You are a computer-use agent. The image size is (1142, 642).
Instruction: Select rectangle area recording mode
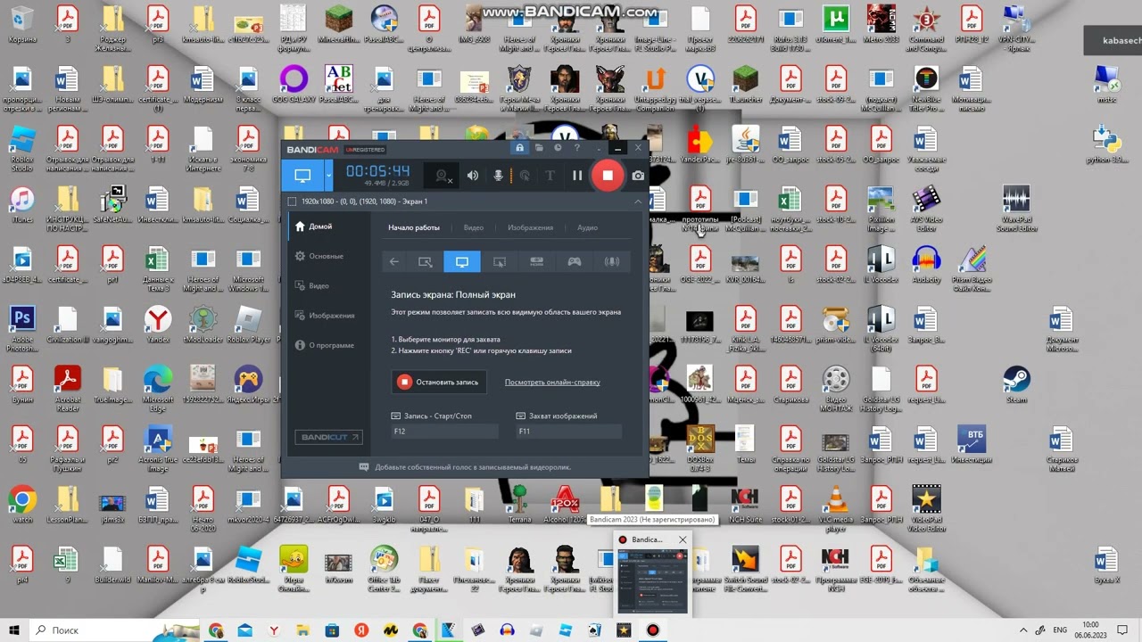(x=425, y=261)
